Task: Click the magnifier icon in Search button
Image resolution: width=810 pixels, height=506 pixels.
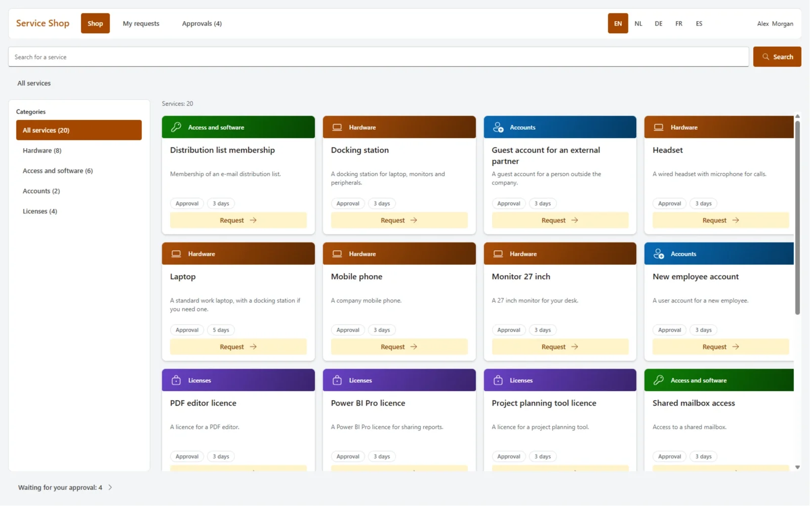Action: click(766, 57)
